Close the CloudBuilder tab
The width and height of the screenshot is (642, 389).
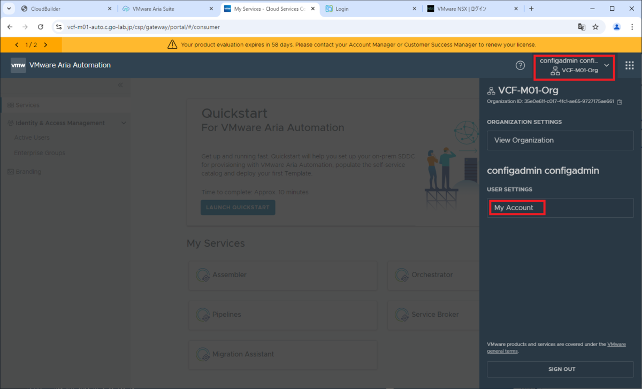[x=110, y=9]
